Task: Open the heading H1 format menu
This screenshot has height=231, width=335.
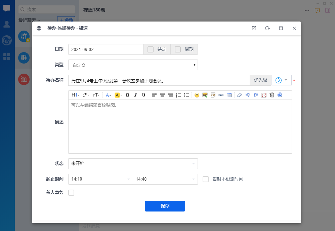Action: [x=75, y=95]
